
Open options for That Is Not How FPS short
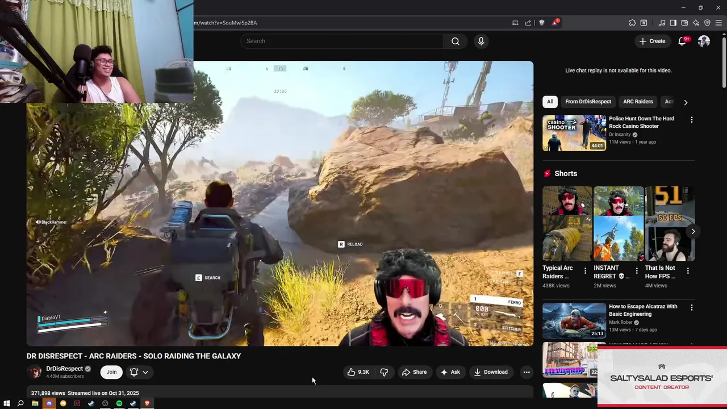(x=688, y=271)
